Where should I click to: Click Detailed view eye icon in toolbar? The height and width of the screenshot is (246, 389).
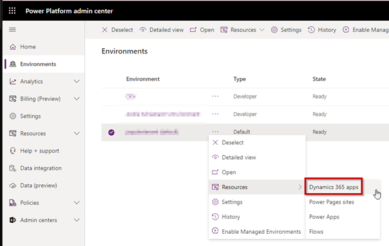point(143,30)
